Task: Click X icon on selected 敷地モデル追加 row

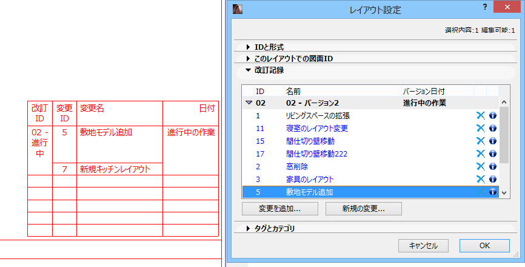Action: (481, 192)
